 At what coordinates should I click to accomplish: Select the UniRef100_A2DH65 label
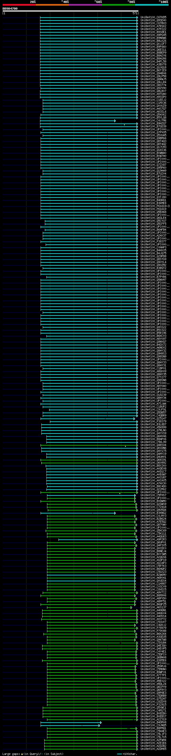click(153, 749)
